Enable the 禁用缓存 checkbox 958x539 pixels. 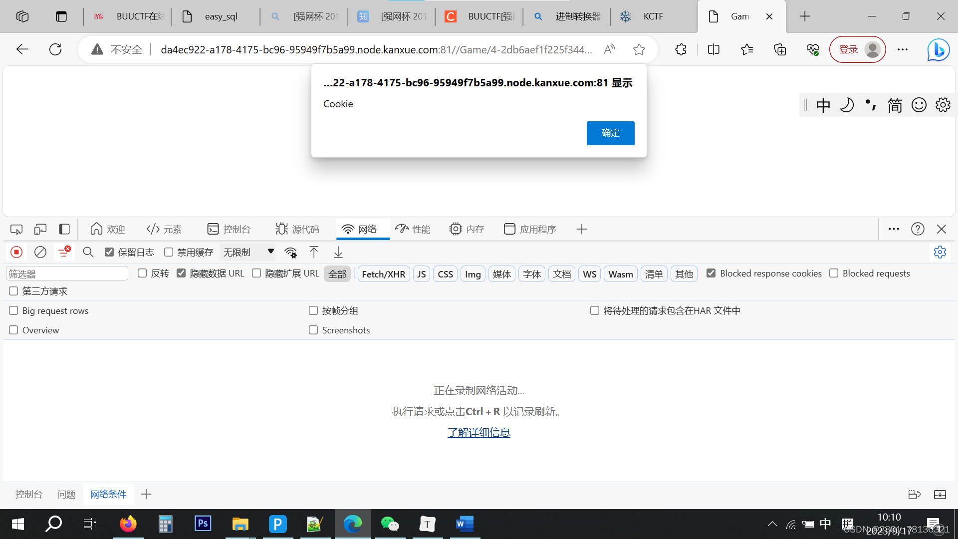coord(169,252)
